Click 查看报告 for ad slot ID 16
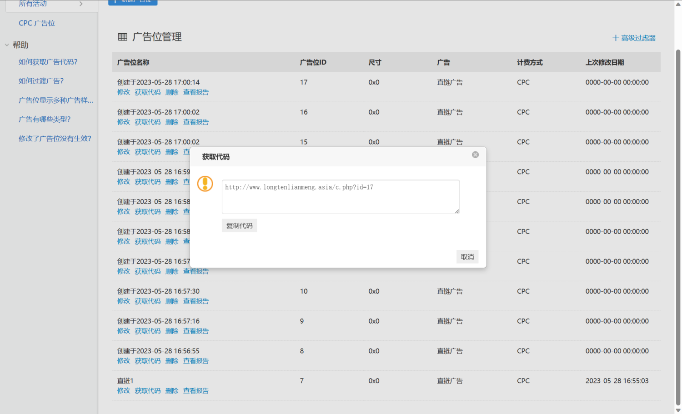Viewport: 682px width, 414px height. (196, 122)
